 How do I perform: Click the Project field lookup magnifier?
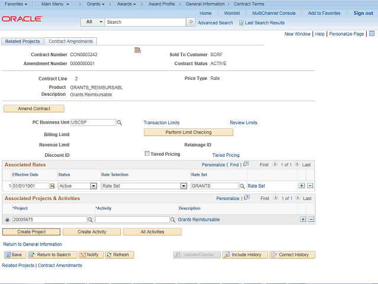click(x=90, y=220)
